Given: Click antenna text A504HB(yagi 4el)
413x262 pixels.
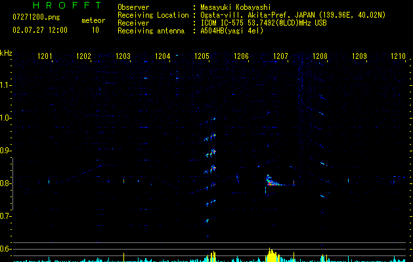Looking at the screenshot, I should (232, 31).
